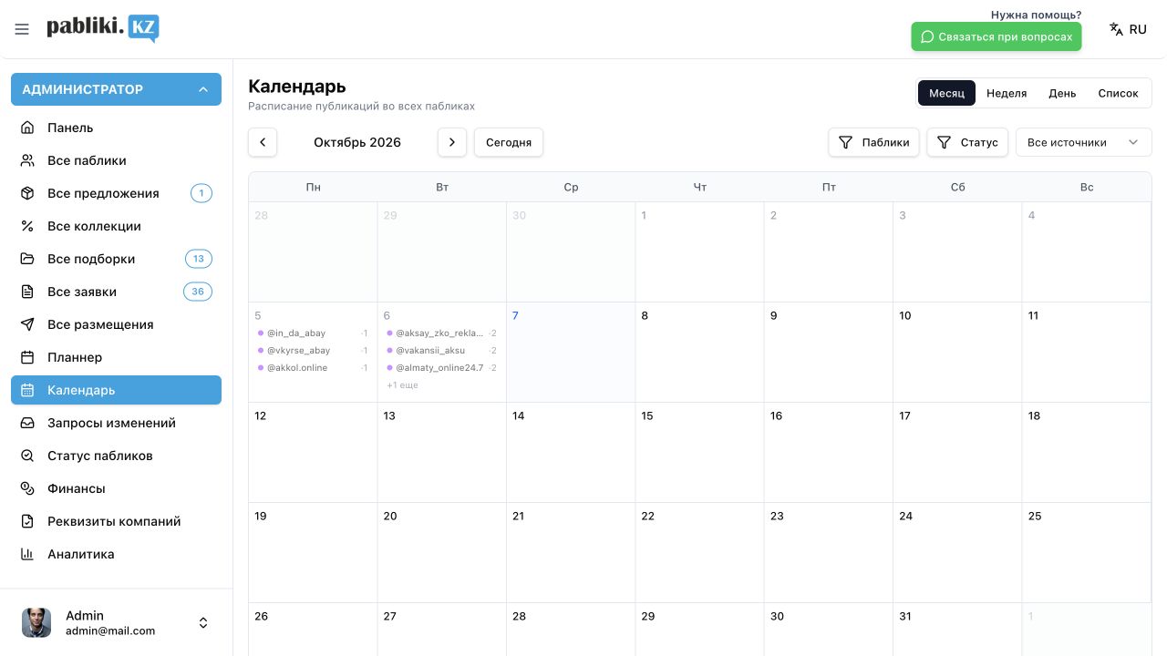1167x656 pixels.
Task: Switch to the День view
Action: pos(1062,93)
